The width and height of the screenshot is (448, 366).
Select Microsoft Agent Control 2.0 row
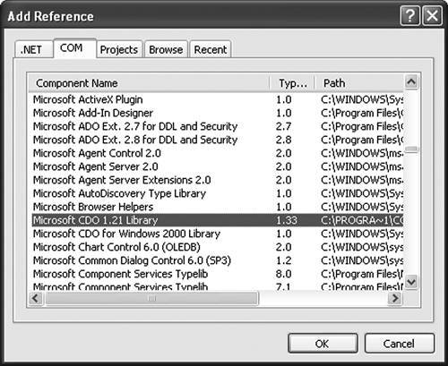(218, 153)
